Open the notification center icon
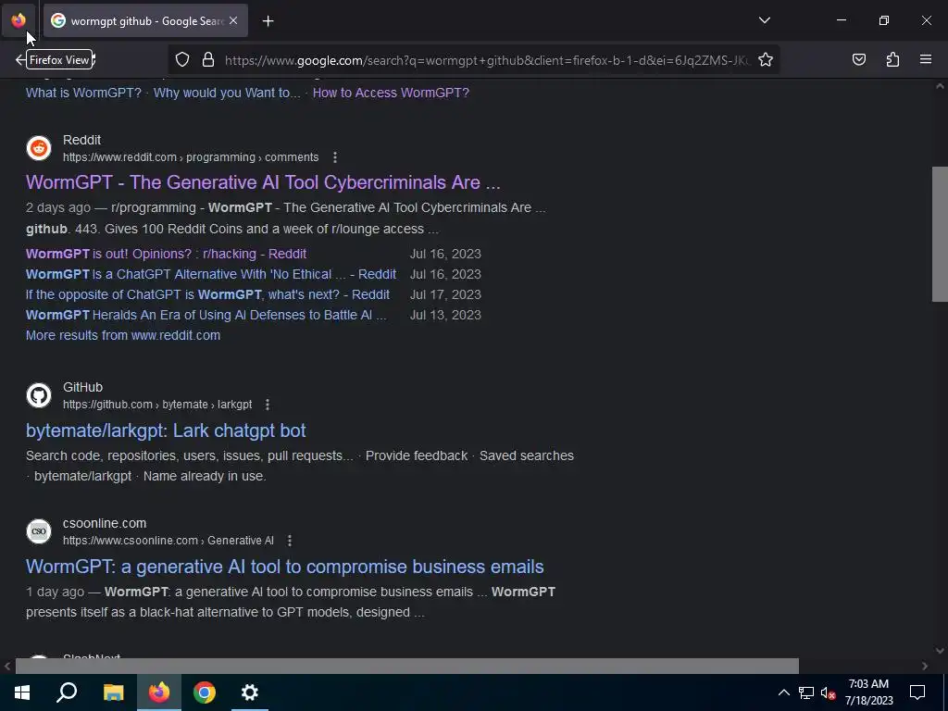The width and height of the screenshot is (948, 711). pyautogui.click(x=917, y=692)
